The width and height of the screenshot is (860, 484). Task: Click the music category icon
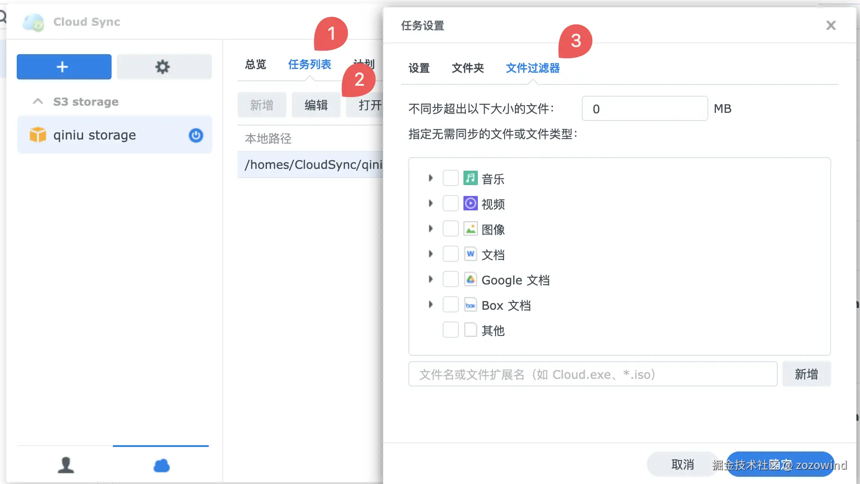470,178
